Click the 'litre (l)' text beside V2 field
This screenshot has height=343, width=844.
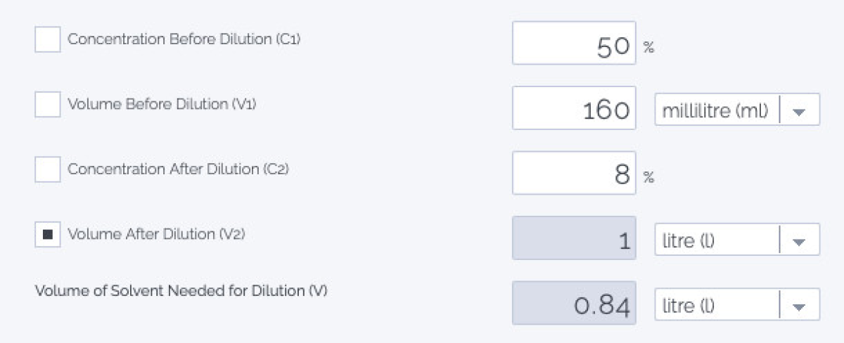688,241
